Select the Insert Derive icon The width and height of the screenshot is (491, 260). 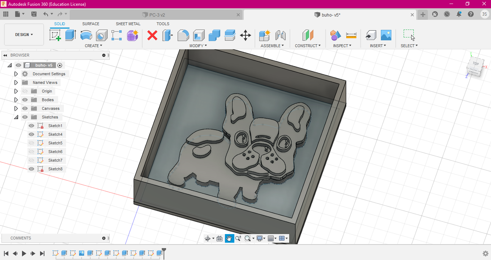(370, 35)
